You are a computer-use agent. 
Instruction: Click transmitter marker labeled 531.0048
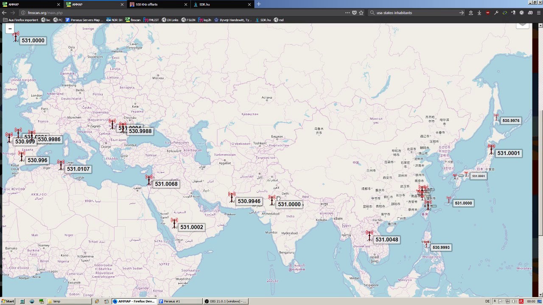coord(369,236)
